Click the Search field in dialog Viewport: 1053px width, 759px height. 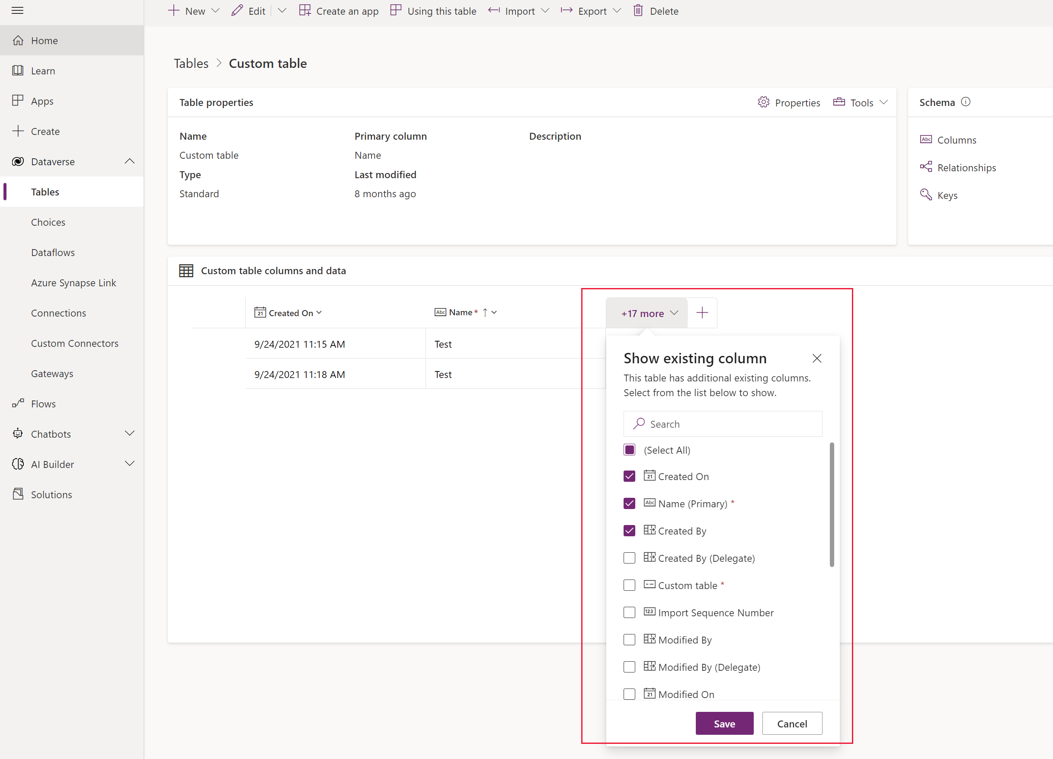723,424
